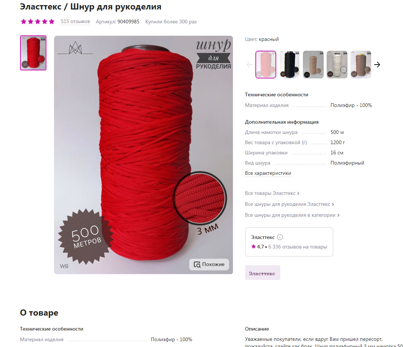Select the black cord color swatch
The image size is (403, 347).
coord(289,65)
